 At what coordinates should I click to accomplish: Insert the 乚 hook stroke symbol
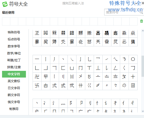[x=89, y=59]
